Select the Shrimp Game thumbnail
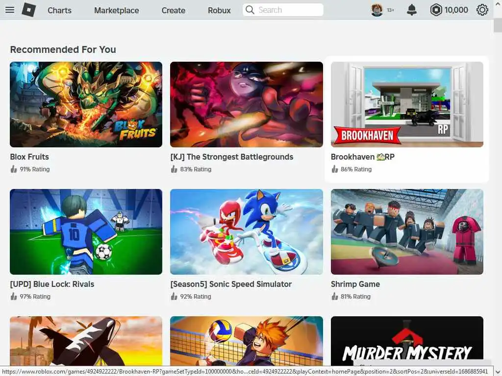This screenshot has width=502, height=376. pos(407,232)
